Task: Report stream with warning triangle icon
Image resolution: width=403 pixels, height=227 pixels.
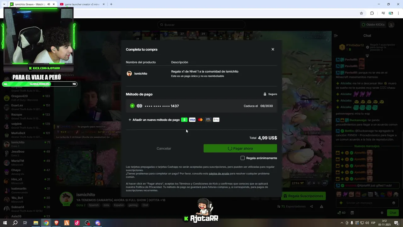Action: 321,207
